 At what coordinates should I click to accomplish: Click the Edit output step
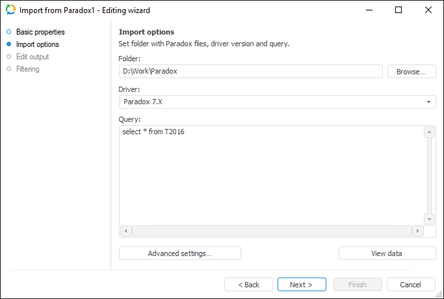(32, 57)
